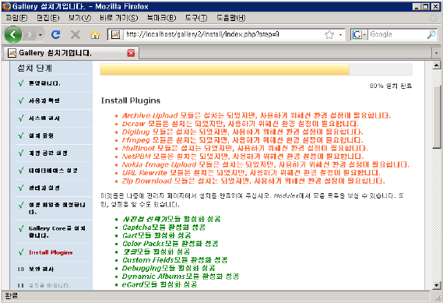This screenshot has height=303, width=443.
Task: Open the 북마크(B) menu
Action: (x=161, y=18)
